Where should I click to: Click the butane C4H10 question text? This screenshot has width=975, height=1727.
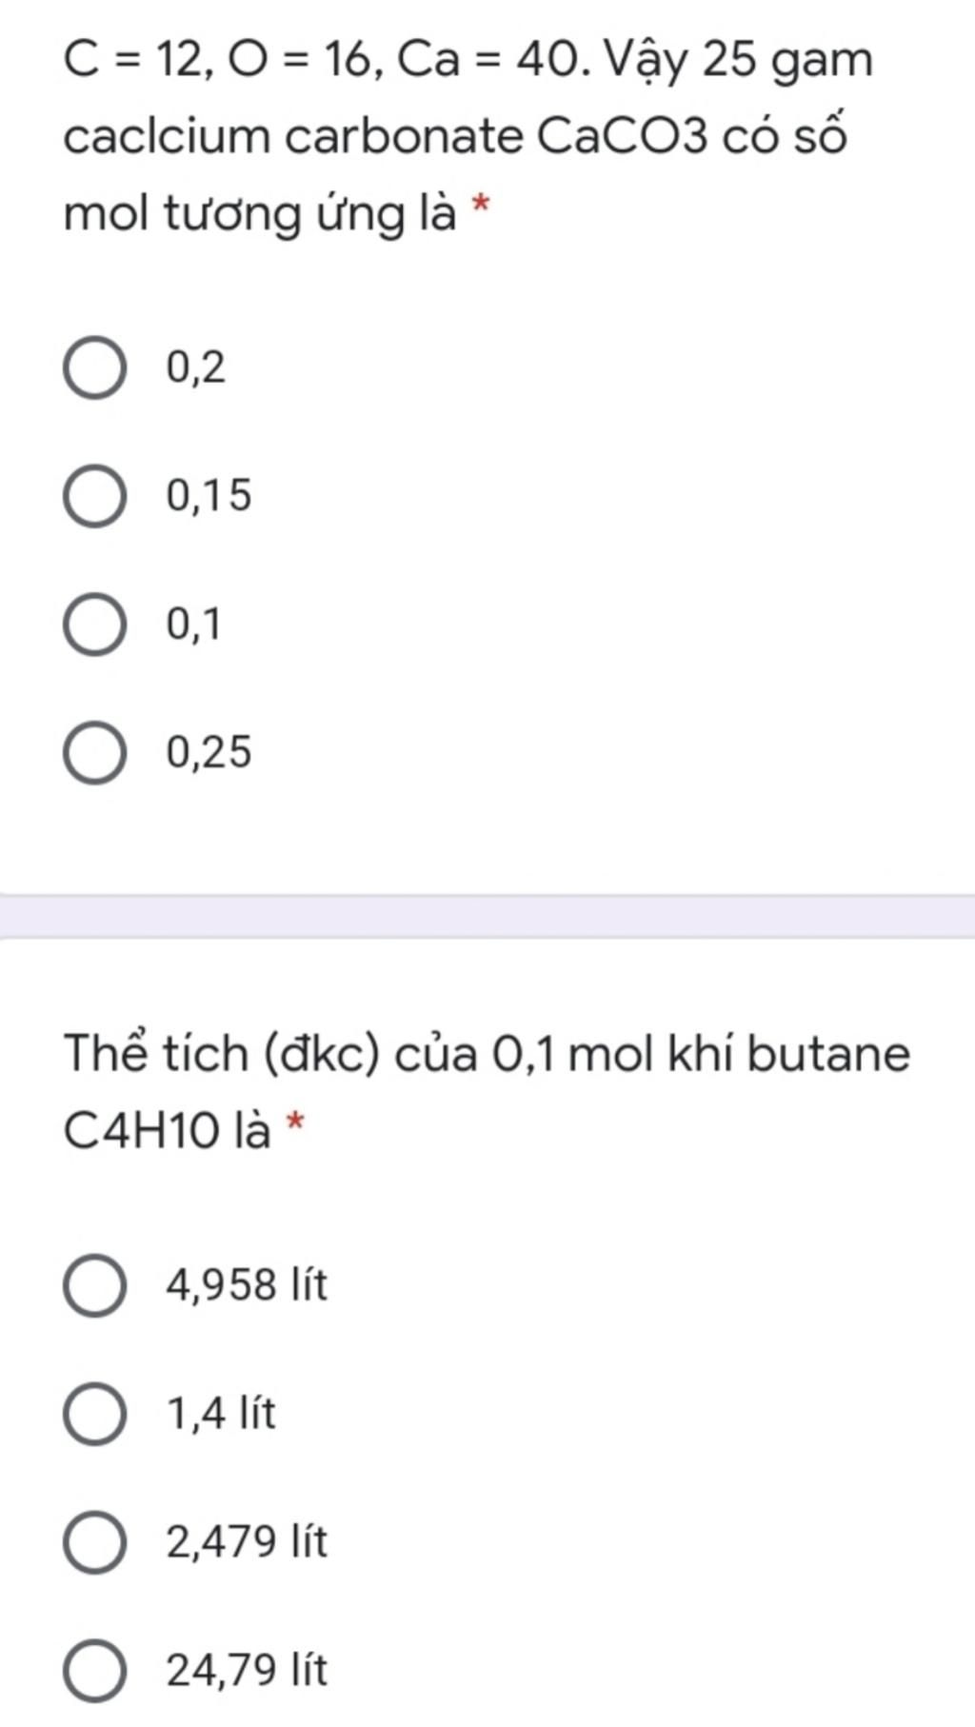pyautogui.click(x=486, y=1092)
